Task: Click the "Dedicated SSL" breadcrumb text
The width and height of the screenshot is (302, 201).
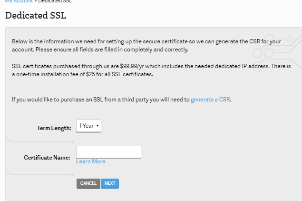Action: coord(55,1)
